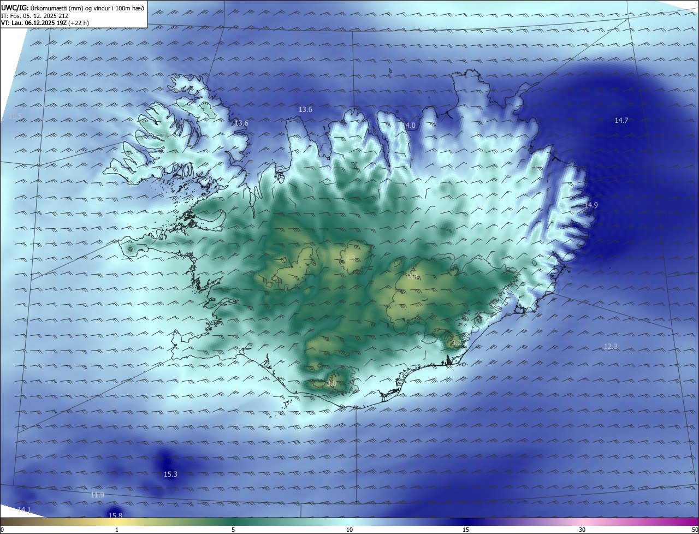Select the initial time line "IT: Fös. 05. 12. 2025 21Z"

(36, 16)
